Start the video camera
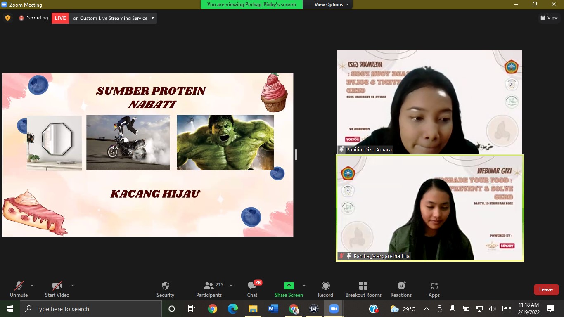Screen dimensions: 564x317 tap(57, 289)
